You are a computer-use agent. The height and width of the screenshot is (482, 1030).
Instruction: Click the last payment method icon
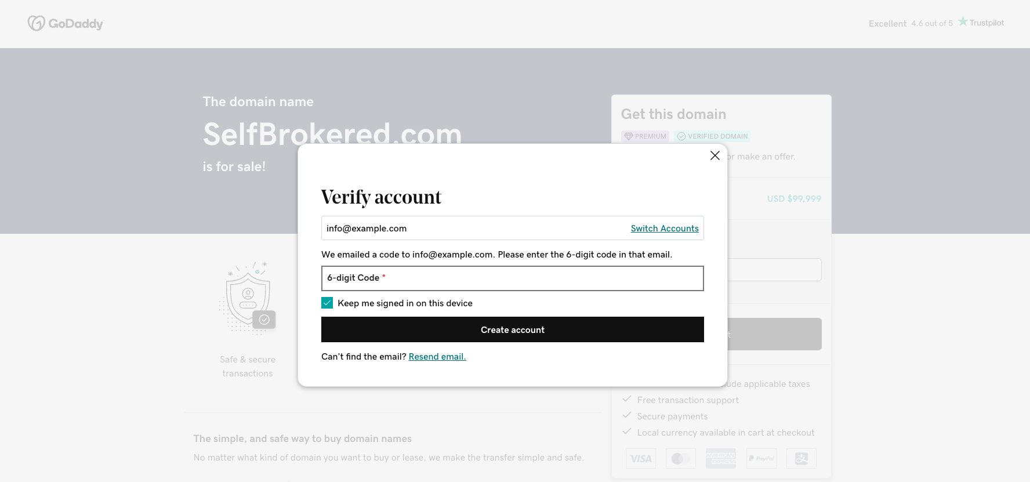(x=801, y=458)
